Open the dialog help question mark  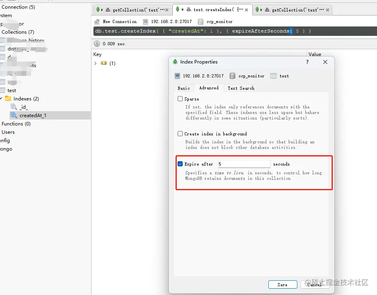click(307, 62)
